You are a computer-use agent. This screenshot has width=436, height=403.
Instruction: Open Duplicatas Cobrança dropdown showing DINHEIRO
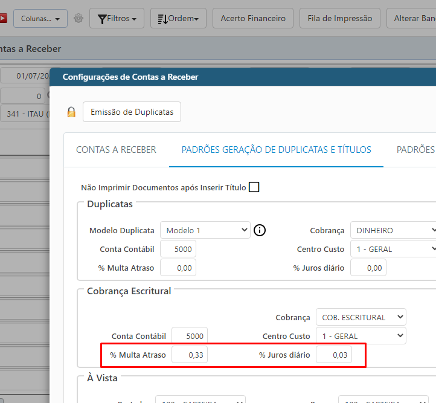[393, 230]
